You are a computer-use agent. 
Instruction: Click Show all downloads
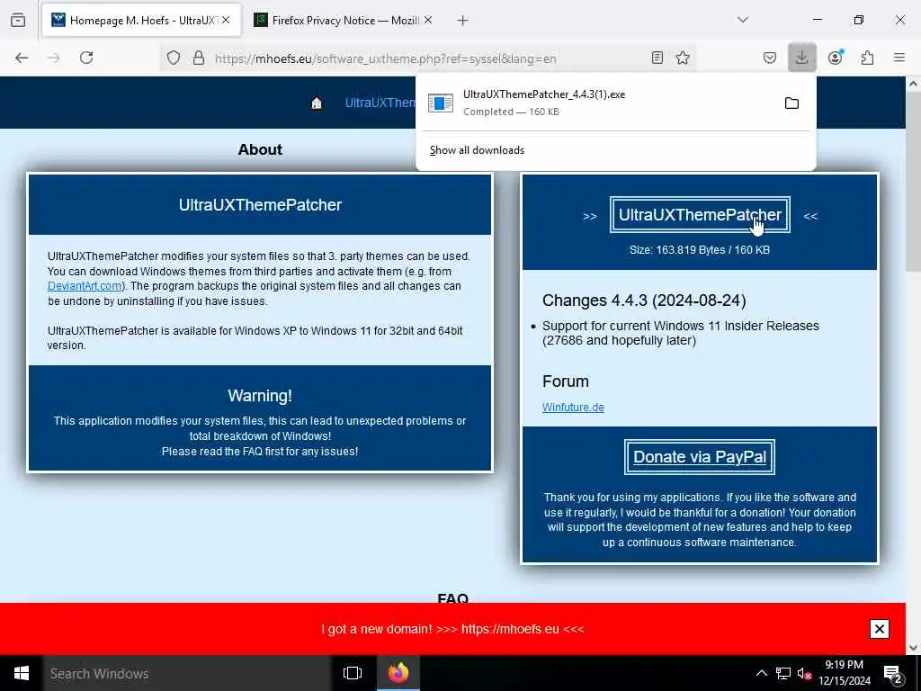click(477, 150)
